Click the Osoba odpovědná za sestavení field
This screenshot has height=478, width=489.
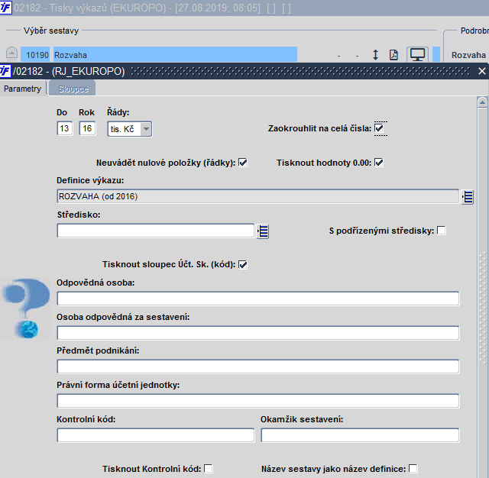point(258,333)
